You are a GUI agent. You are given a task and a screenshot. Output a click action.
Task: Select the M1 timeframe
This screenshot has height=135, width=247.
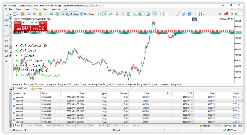tap(6, 20)
